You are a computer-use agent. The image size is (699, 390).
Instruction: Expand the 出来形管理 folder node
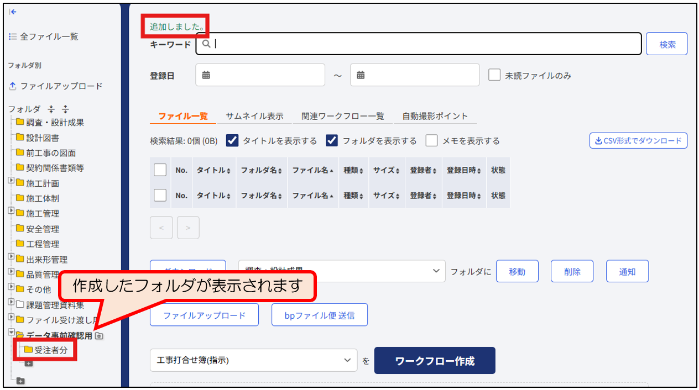click(11, 256)
